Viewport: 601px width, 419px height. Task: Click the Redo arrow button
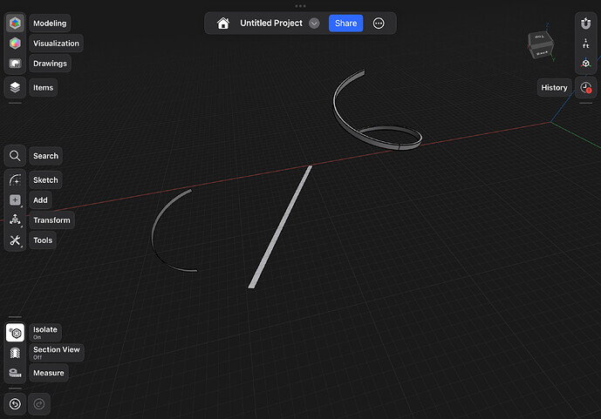pos(39,404)
